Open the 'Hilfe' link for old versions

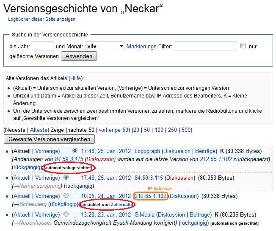[76, 78]
